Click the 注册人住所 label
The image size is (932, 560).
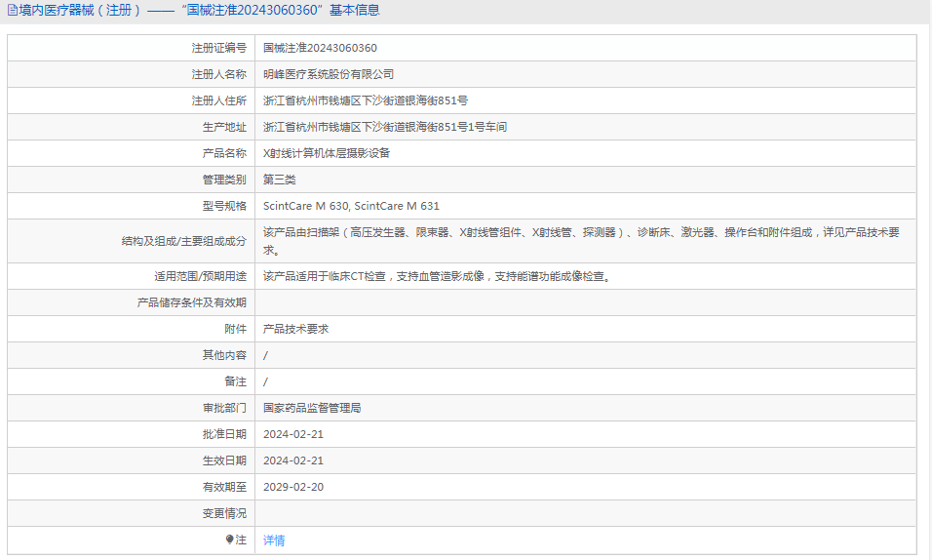point(218,100)
